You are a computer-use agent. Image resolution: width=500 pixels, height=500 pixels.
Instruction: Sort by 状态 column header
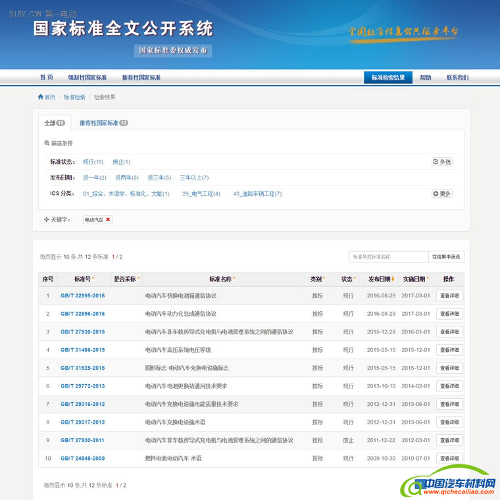348,280
